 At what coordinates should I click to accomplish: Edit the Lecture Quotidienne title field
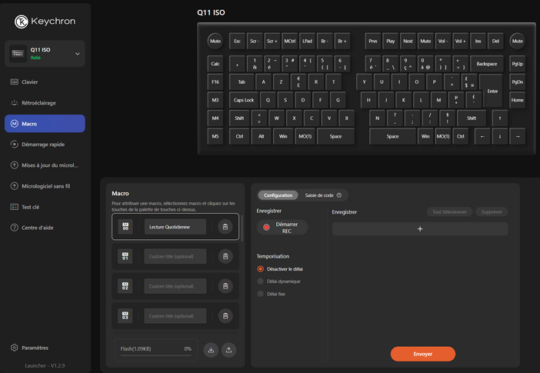coord(175,227)
